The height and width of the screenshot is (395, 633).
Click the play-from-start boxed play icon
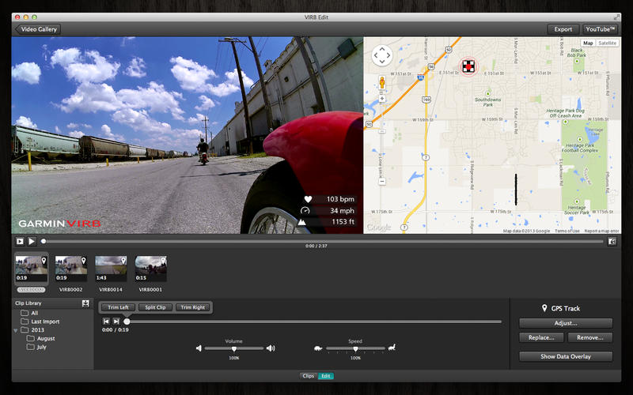[x=20, y=241]
